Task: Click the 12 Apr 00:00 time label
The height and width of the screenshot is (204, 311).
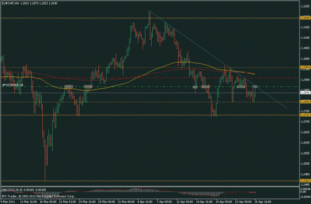Action: tap(185, 202)
